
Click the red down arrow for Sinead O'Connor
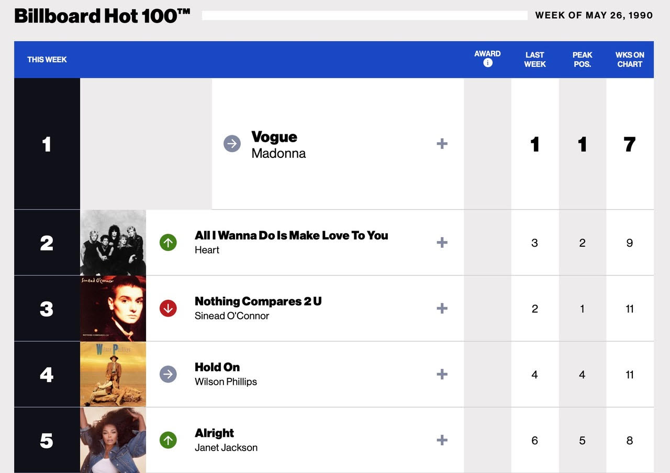click(x=168, y=308)
